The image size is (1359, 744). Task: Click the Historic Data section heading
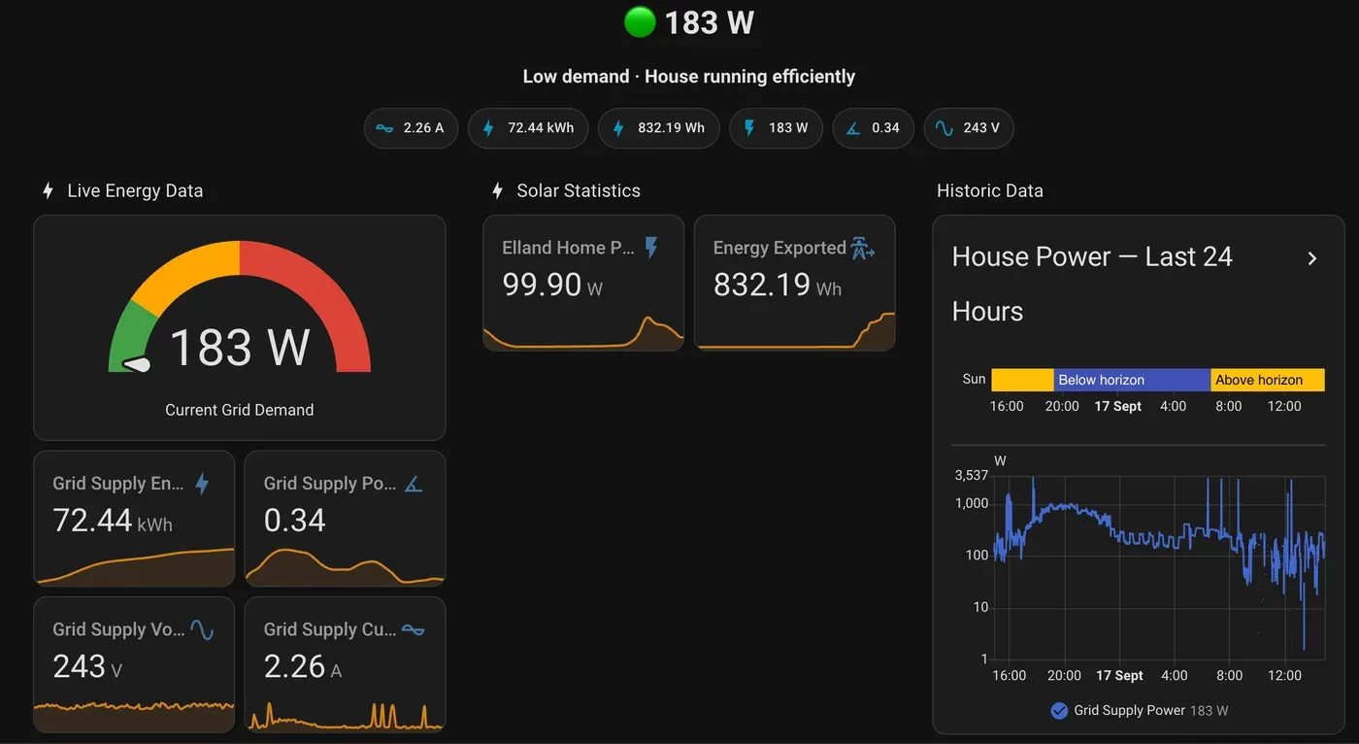(x=990, y=191)
